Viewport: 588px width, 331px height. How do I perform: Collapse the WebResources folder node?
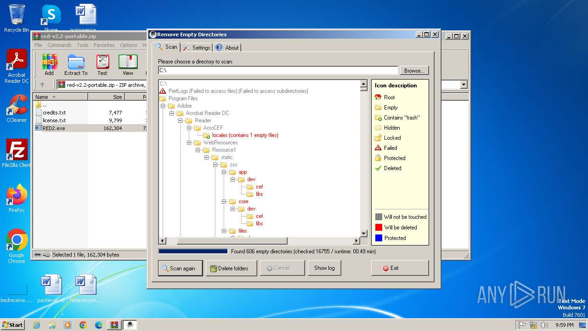coord(189,143)
